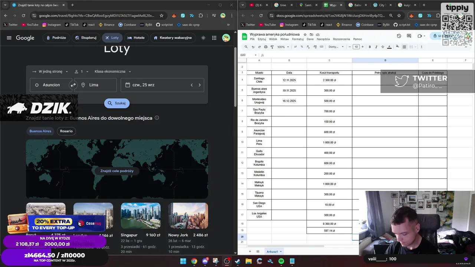Reload the Google Flights page

pos(23,16)
